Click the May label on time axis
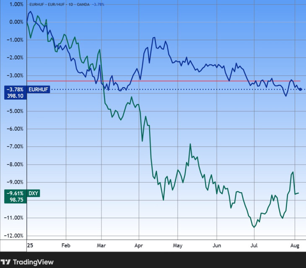Screen dimensions: 306x268 click(178, 245)
